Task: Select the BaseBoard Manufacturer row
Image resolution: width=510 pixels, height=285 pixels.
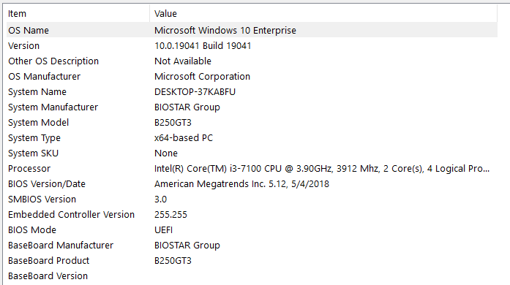Action: pyautogui.click(x=252, y=245)
